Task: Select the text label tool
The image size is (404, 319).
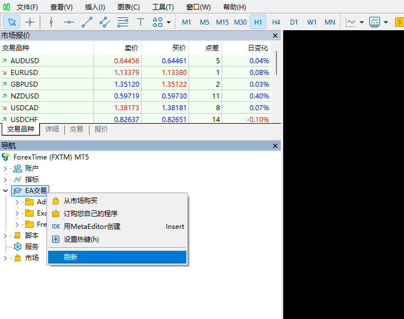Action: 140,22
